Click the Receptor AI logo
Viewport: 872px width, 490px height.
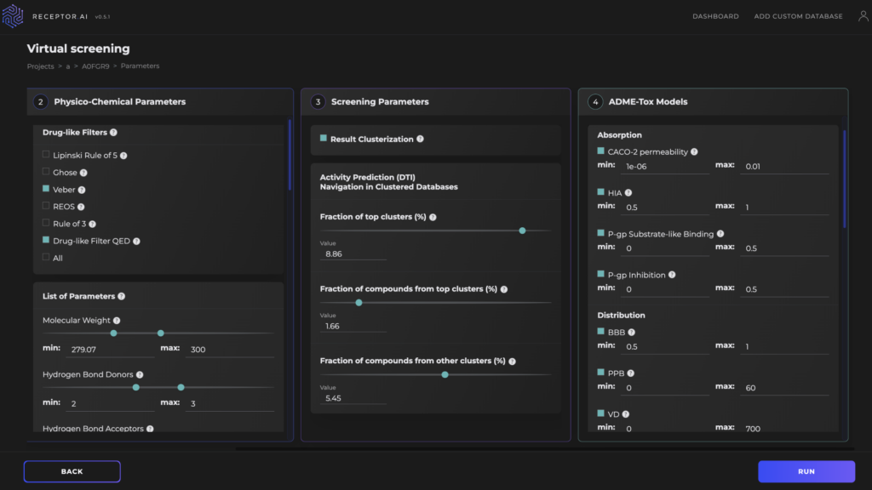[14, 15]
